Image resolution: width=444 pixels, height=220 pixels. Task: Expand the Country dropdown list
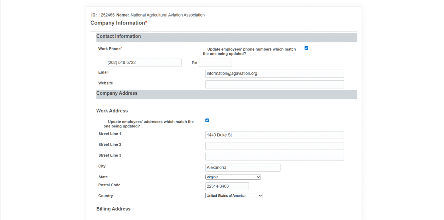point(234,196)
